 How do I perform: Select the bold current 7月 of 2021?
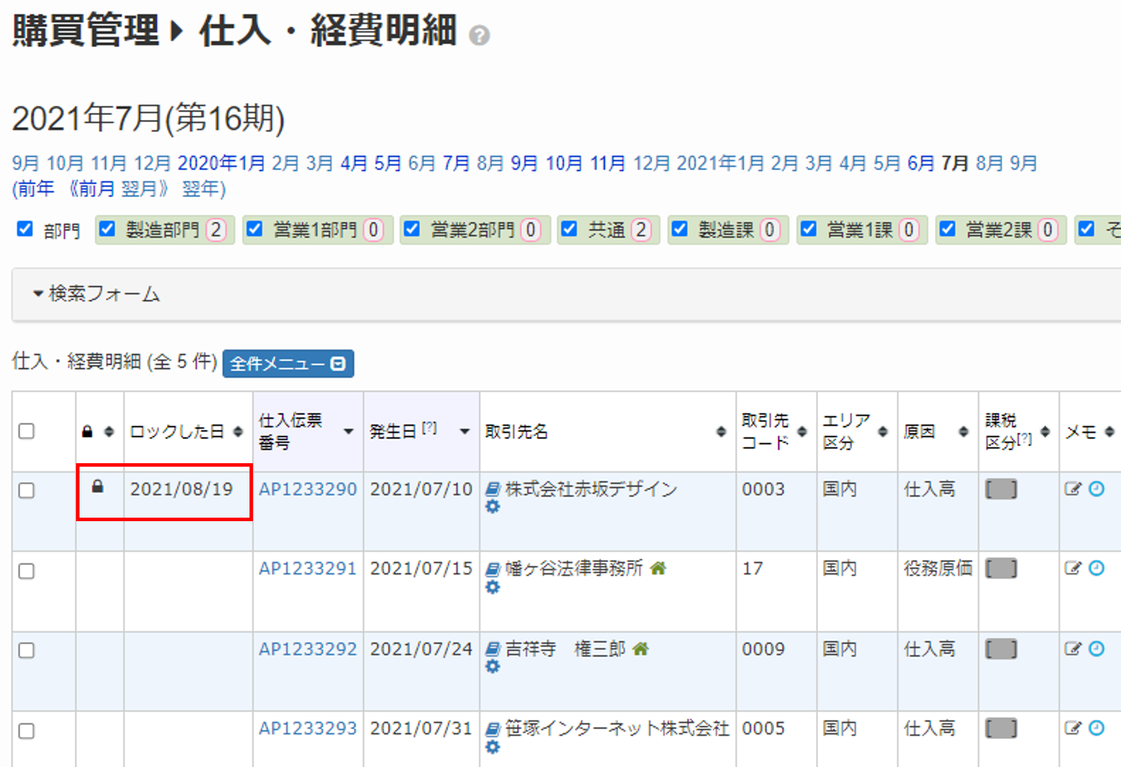pyautogui.click(x=955, y=163)
